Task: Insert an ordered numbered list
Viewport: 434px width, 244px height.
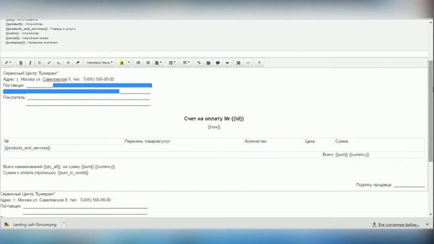Action: click(x=148, y=63)
